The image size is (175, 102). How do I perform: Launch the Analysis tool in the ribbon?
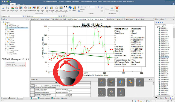[x=3, y=9]
